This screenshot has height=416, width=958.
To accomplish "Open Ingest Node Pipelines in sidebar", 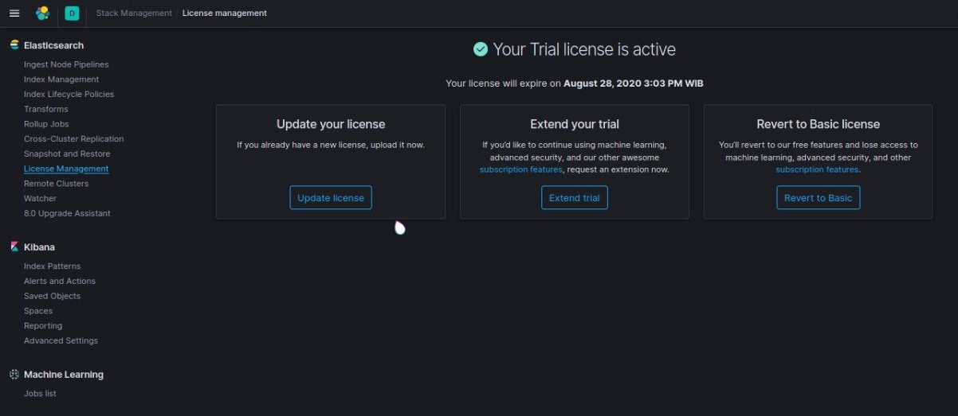I will tap(66, 64).
